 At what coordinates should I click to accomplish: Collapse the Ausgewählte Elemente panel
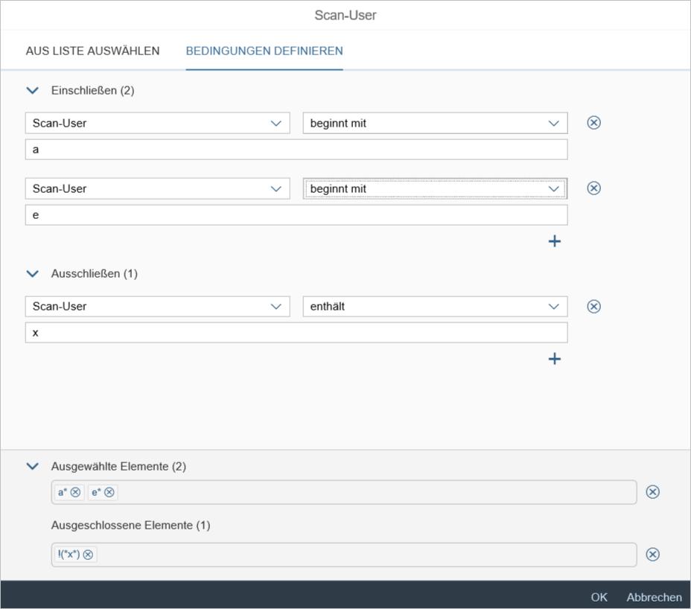point(32,466)
